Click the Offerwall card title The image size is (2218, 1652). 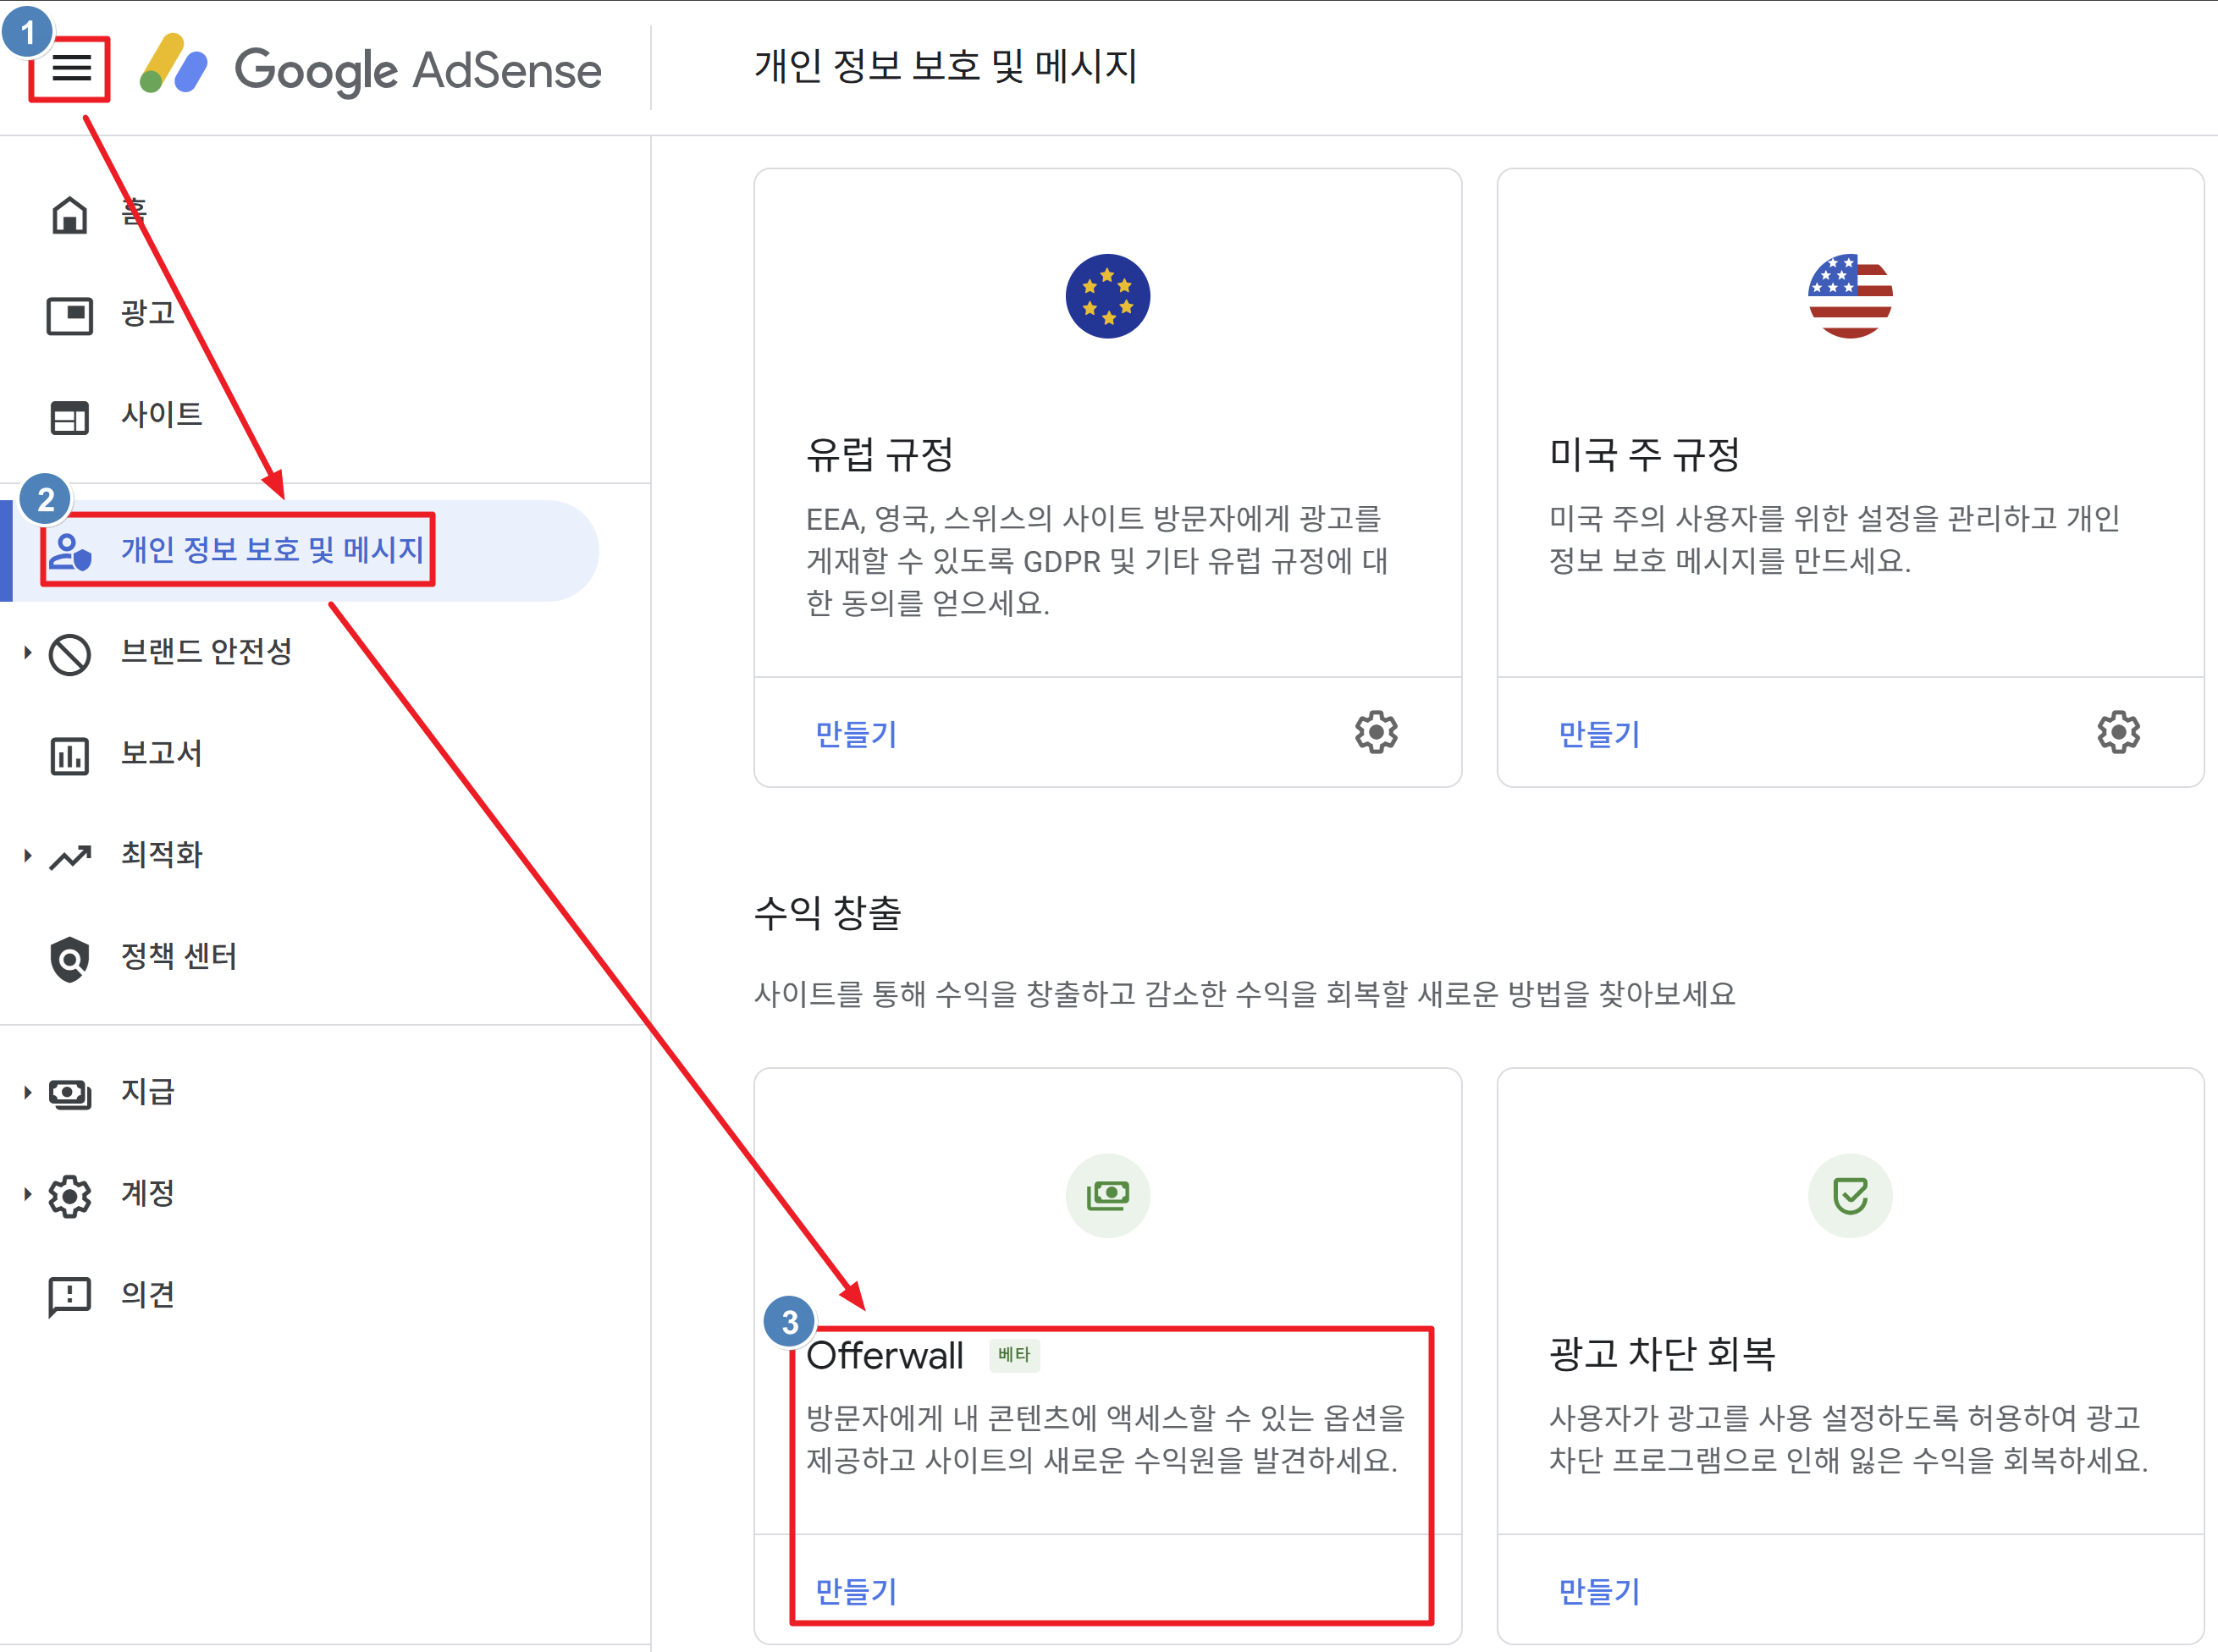885,1355
